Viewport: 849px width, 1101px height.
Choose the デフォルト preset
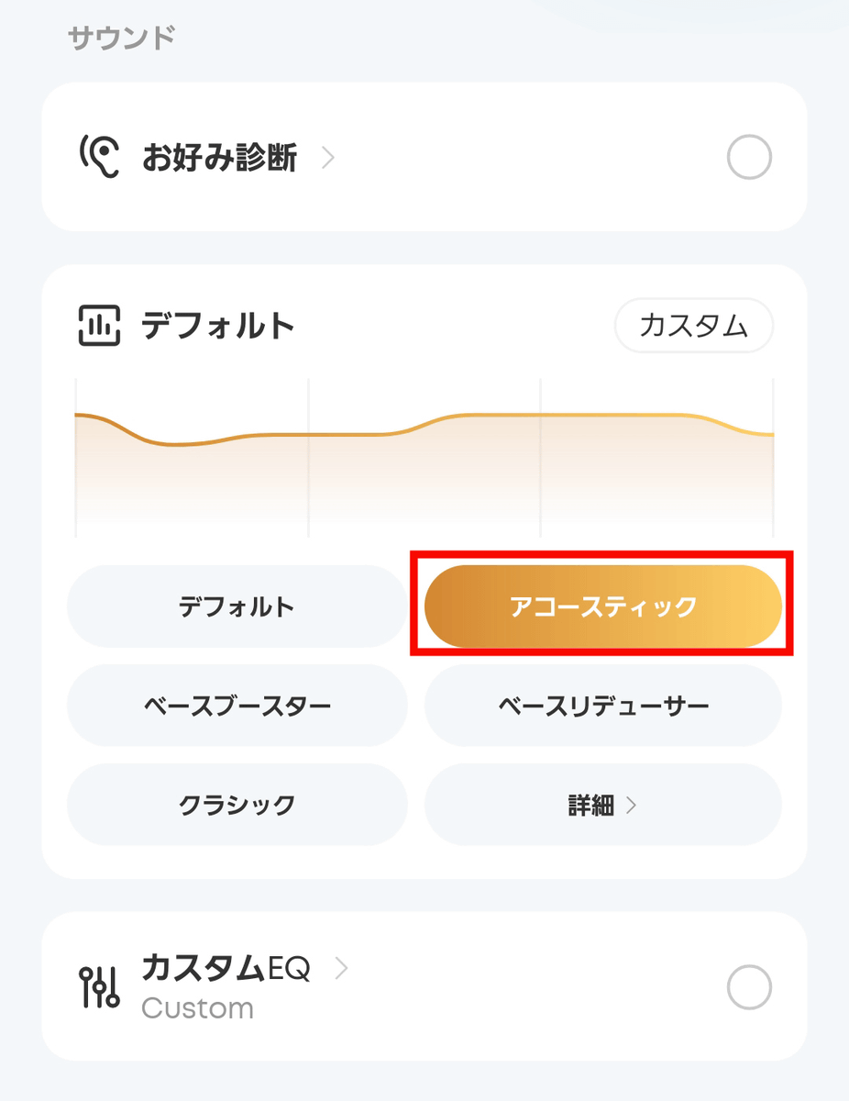tap(237, 606)
